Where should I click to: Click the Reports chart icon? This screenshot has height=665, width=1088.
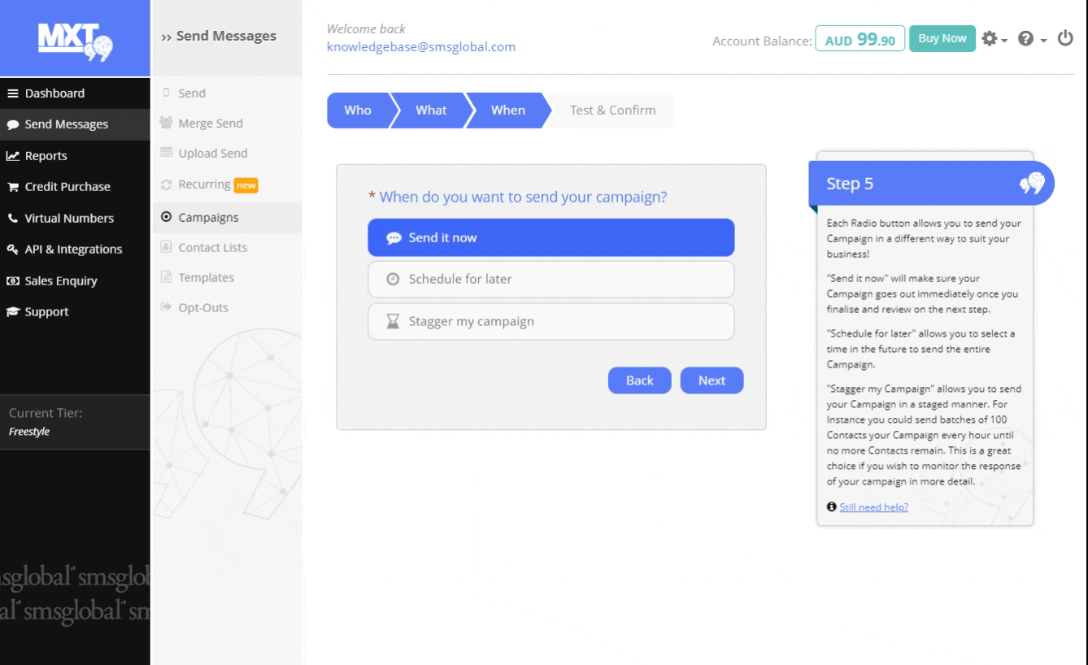click(13, 156)
